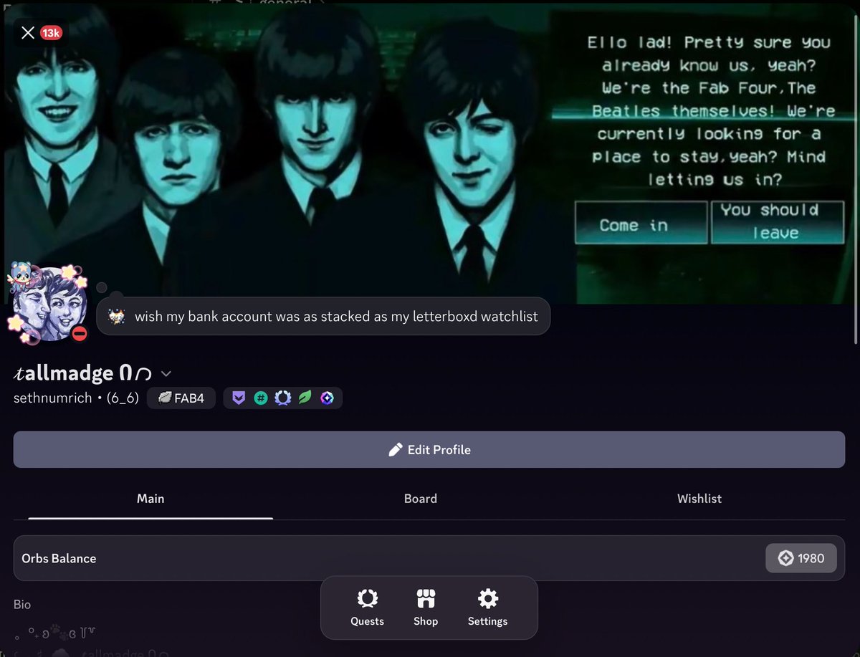This screenshot has width=860, height=657.
Task: Open Shop from the bottom bar
Action: click(426, 608)
